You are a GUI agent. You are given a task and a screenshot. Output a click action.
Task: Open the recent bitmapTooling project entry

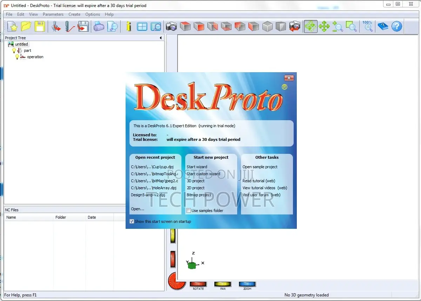(154, 174)
